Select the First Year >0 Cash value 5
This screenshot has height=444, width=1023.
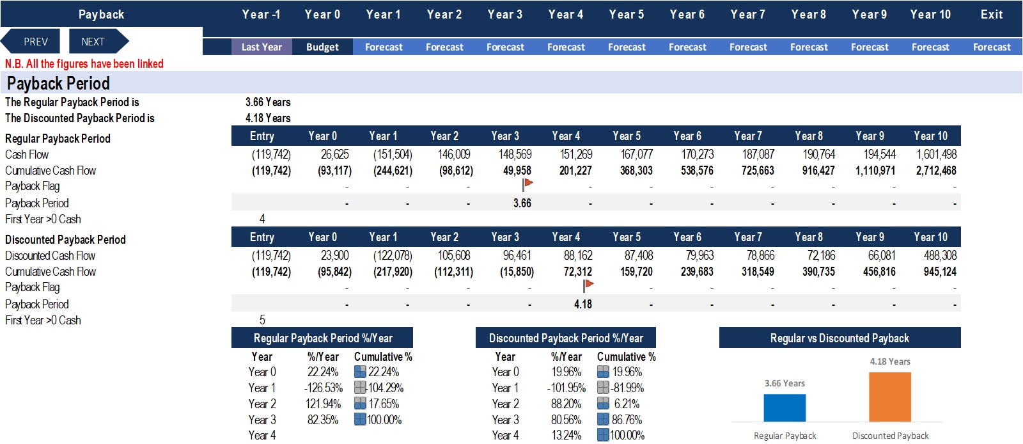coord(262,320)
